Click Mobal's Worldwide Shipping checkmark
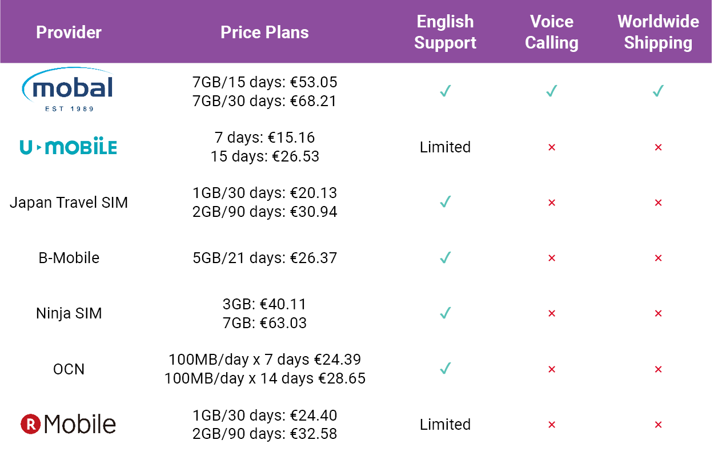The width and height of the screenshot is (714, 452). [658, 91]
